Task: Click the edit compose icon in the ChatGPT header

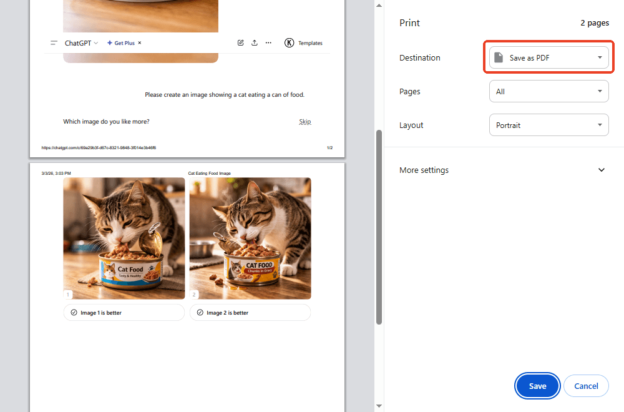Action: point(240,42)
